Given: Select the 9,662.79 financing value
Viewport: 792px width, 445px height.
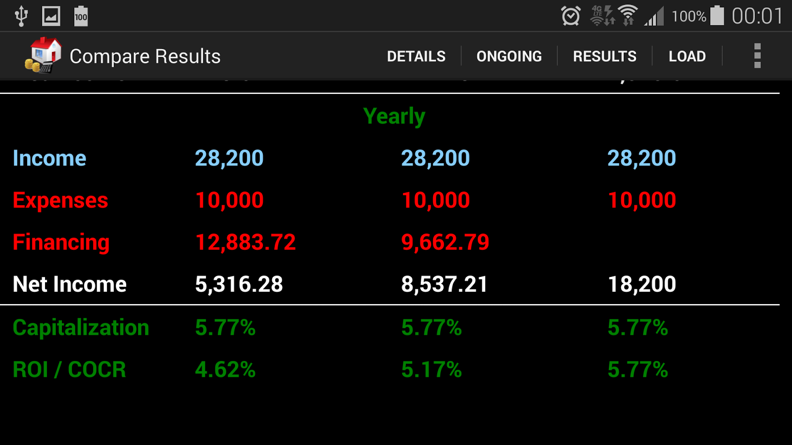Looking at the screenshot, I should (x=445, y=242).
